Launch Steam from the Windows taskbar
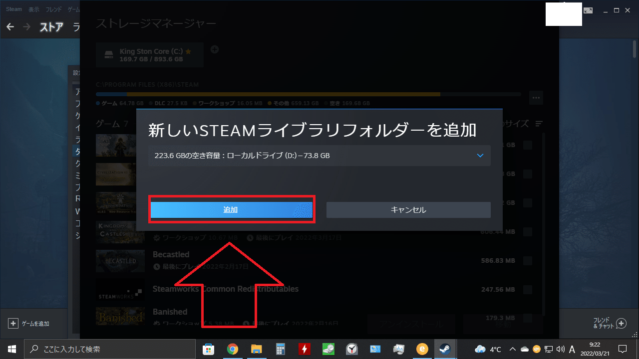The image size is (639, 359). pyautogui.click(x=445, y=349)
